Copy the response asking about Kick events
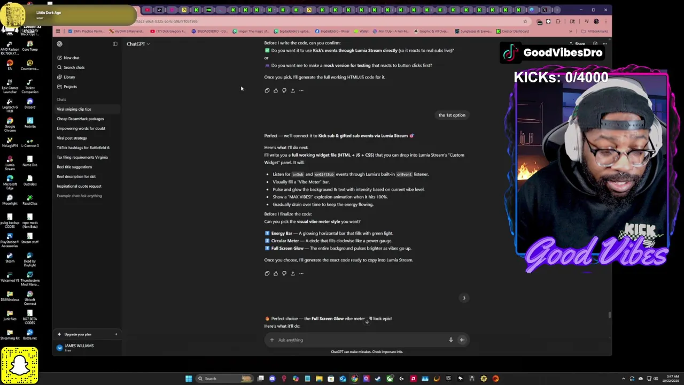This screenshot has width=684, height=385. (267, 90)
